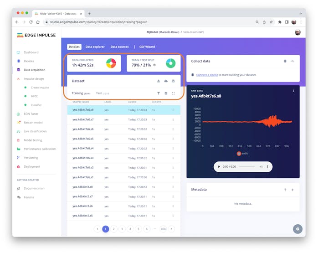Open options menu for yes.4dbkt7s6.s8
The image size is (318, 253).
pyautogui.click(x=173, y=110)
